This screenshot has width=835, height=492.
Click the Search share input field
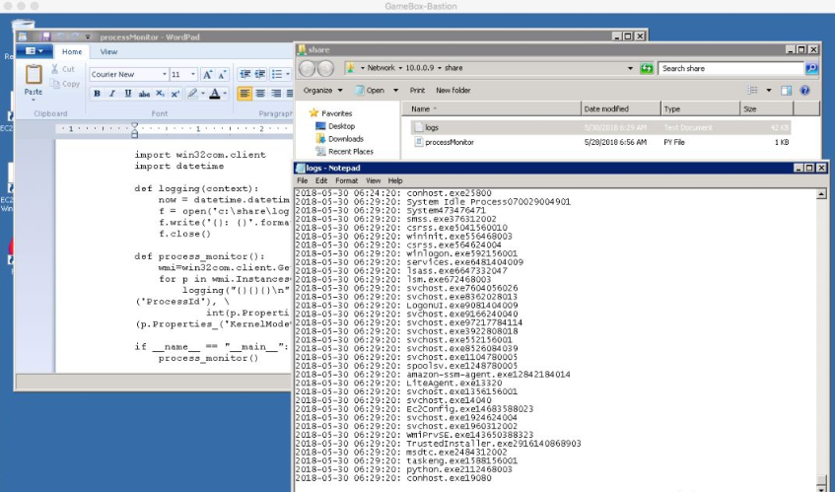coord(731,69)
